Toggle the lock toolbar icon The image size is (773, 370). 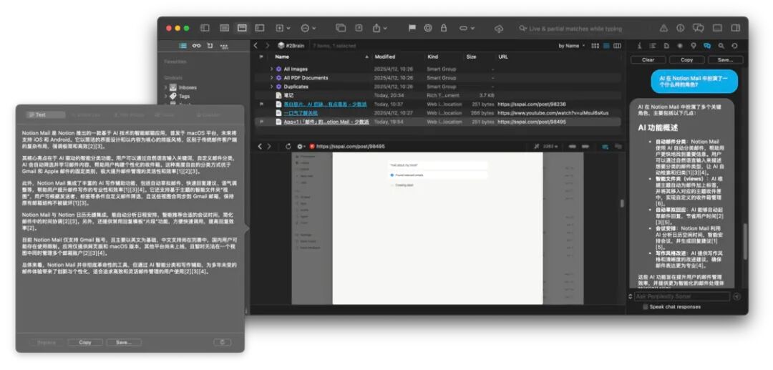click(x=444, y=28)
